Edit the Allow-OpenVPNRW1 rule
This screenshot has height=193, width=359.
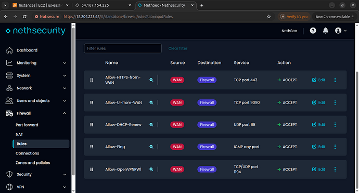coord(318,169)
